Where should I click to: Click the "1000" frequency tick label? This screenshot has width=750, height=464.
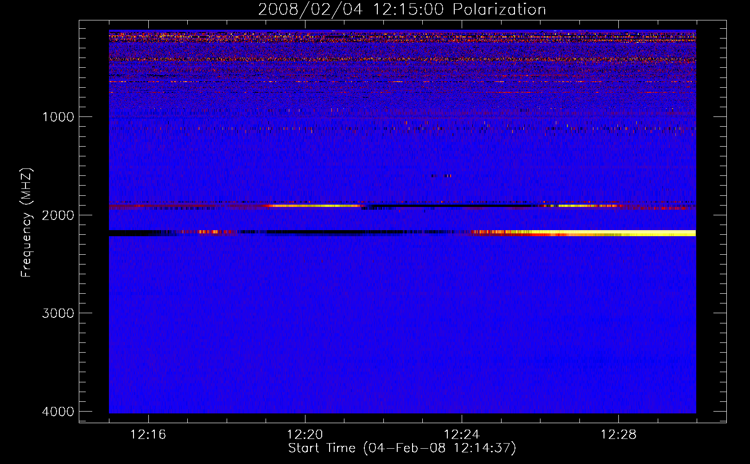[x=58, y=116]
